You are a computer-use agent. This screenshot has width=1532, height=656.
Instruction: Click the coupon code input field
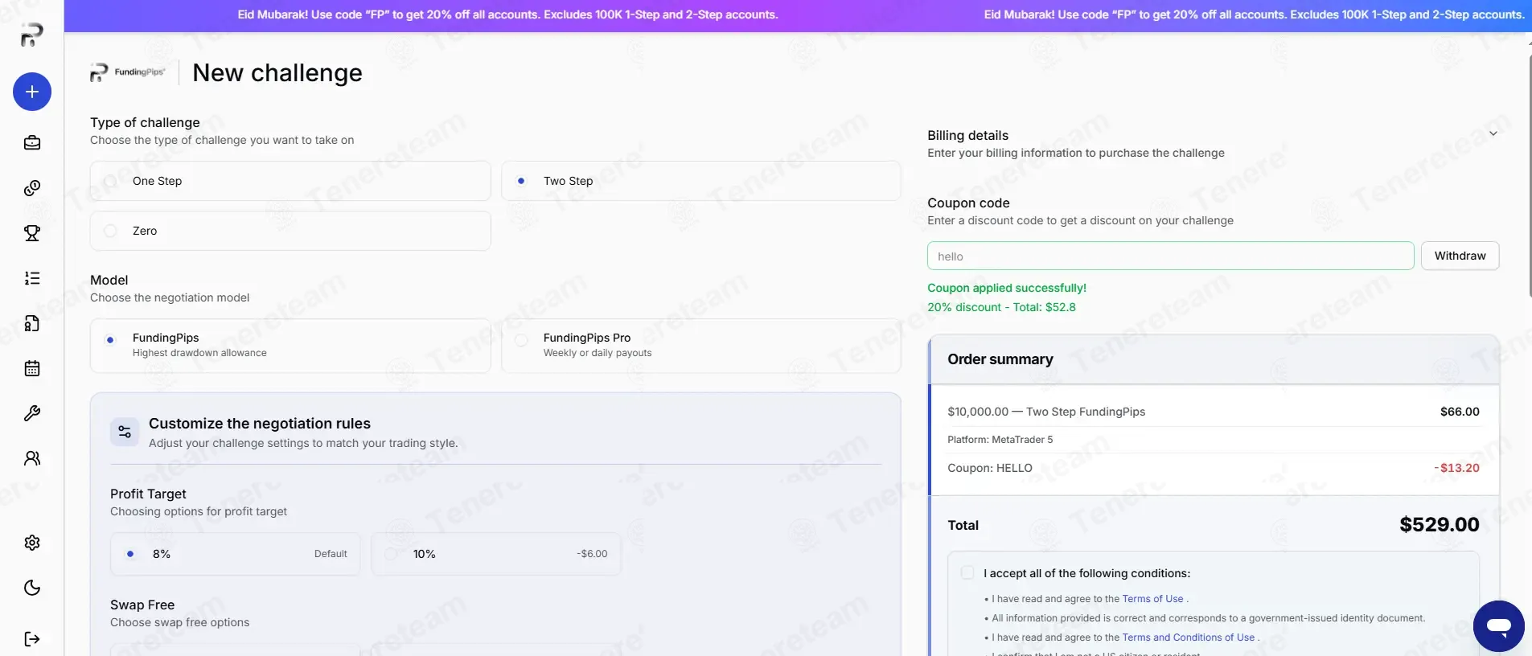tap(1170, 256)
